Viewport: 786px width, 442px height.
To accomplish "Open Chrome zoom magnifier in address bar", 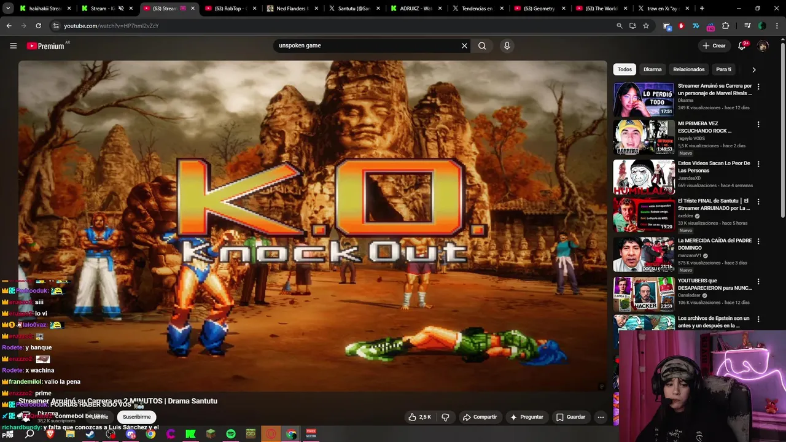I will 620,26.
